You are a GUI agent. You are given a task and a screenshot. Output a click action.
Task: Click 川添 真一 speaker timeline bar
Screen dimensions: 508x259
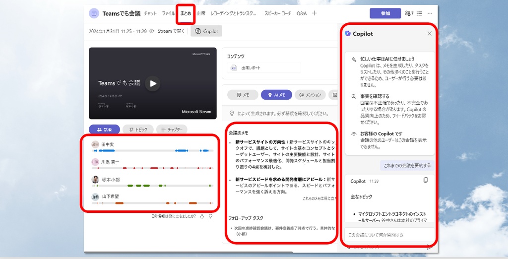tap(153, 168)
